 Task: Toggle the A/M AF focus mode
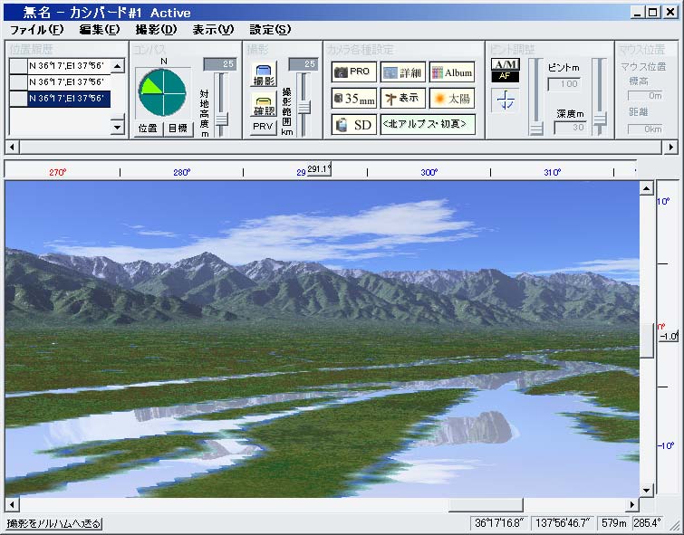pos(505,71)
